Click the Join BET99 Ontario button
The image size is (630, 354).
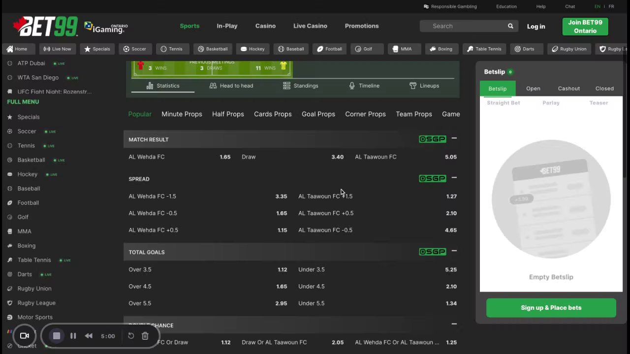pos(585,27)
